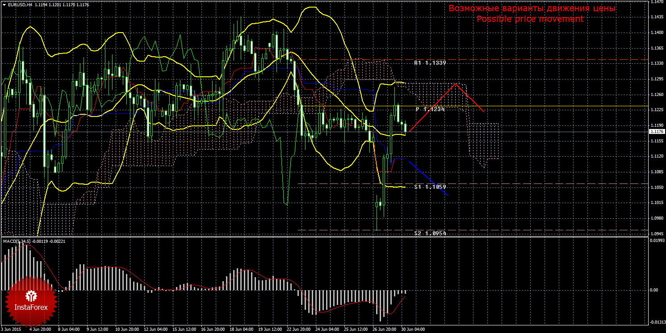Select the S2 1.0954 support label
Screen dimensions: 666x333
430,233
